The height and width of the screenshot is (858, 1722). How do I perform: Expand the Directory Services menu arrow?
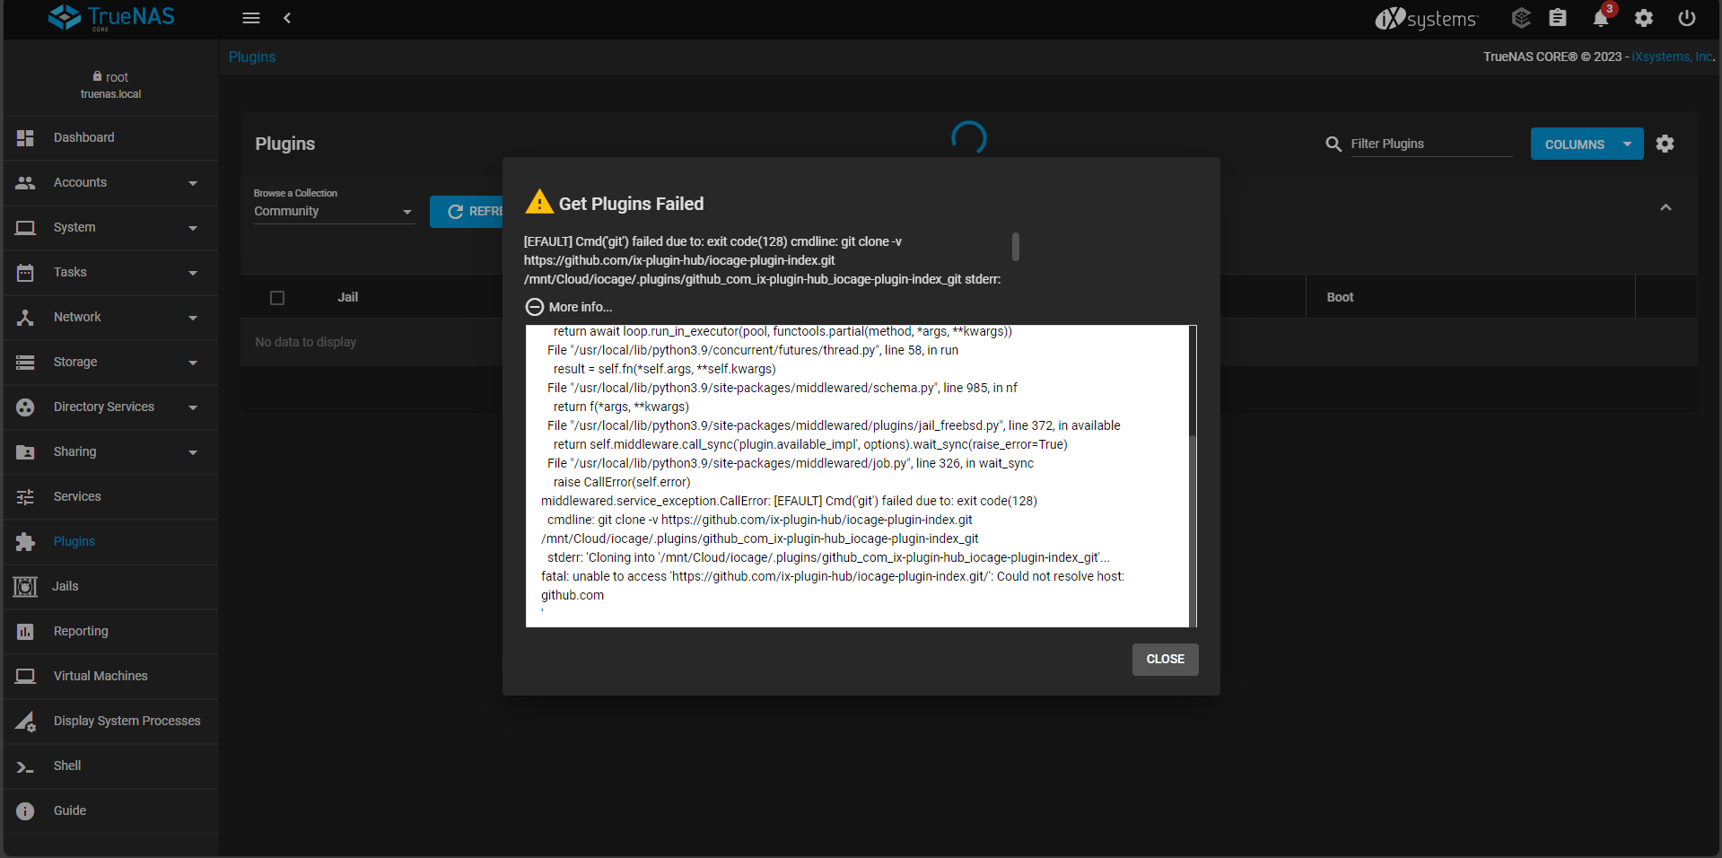(193, 407)
